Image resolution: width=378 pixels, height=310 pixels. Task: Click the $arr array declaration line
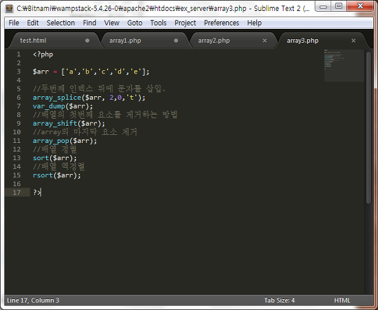tap(91, 71)
